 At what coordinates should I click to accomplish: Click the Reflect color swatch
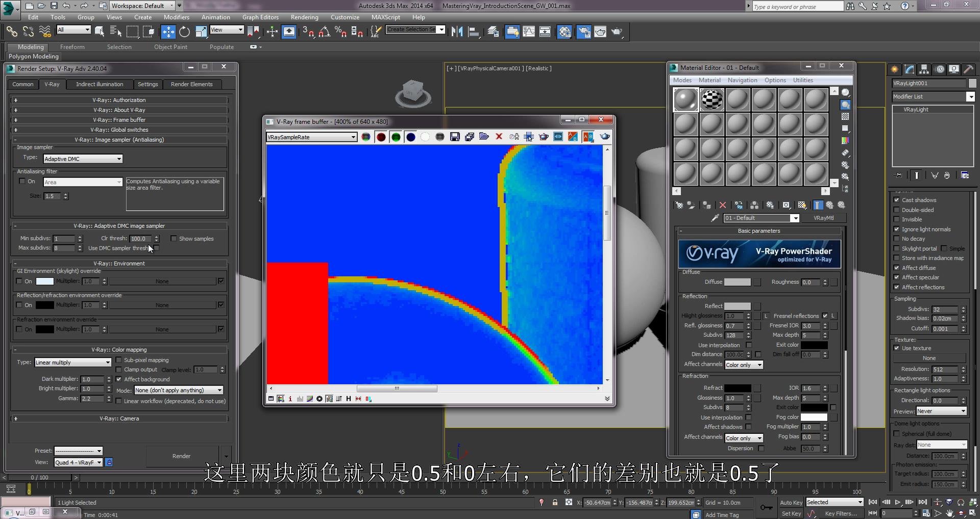pyautogui.click(x=738, y=306)
